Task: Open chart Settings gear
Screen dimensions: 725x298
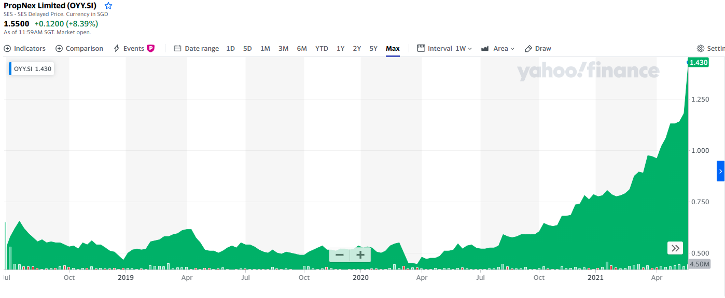Action: pyautogui.click(x=701, y=48)
